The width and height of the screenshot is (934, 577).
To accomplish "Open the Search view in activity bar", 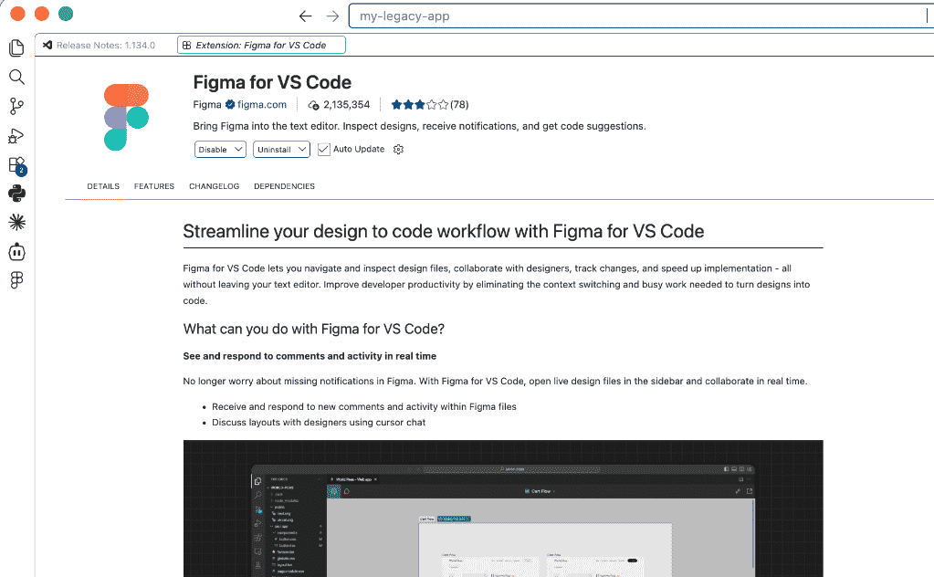I will pyautogui.click(x=16, y=77).
